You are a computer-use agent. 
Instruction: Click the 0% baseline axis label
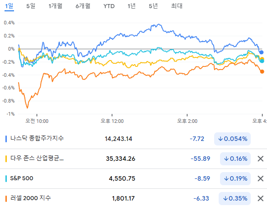[x=11, y=49]
